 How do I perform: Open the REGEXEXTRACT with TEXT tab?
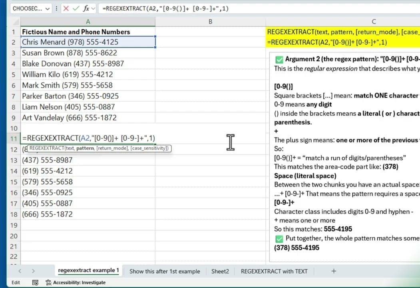click(x=274, y=271)
